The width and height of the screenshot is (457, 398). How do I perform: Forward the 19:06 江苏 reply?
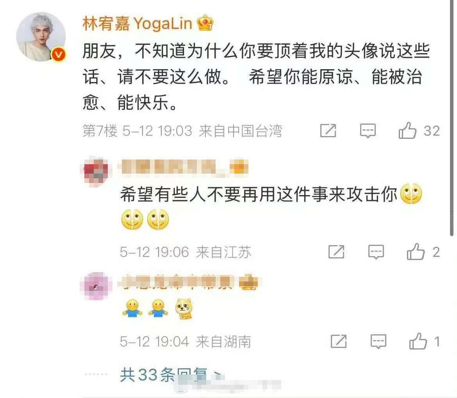click(x=336, y=251)
